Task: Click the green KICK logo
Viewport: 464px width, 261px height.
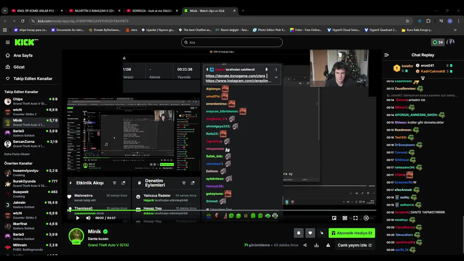Action: coord(26,42)
